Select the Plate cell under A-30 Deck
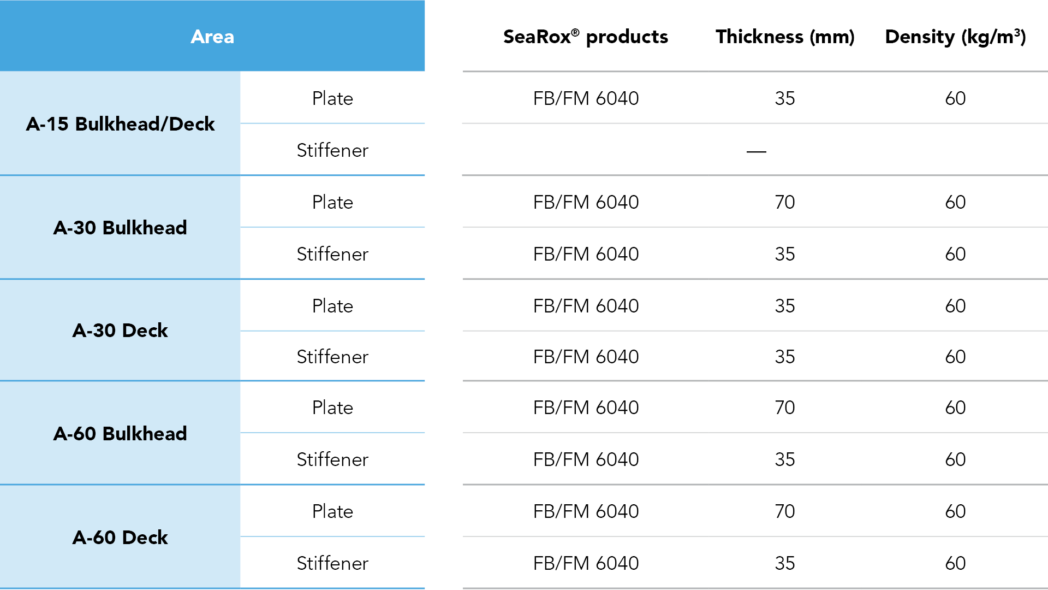 coord(332,306)
